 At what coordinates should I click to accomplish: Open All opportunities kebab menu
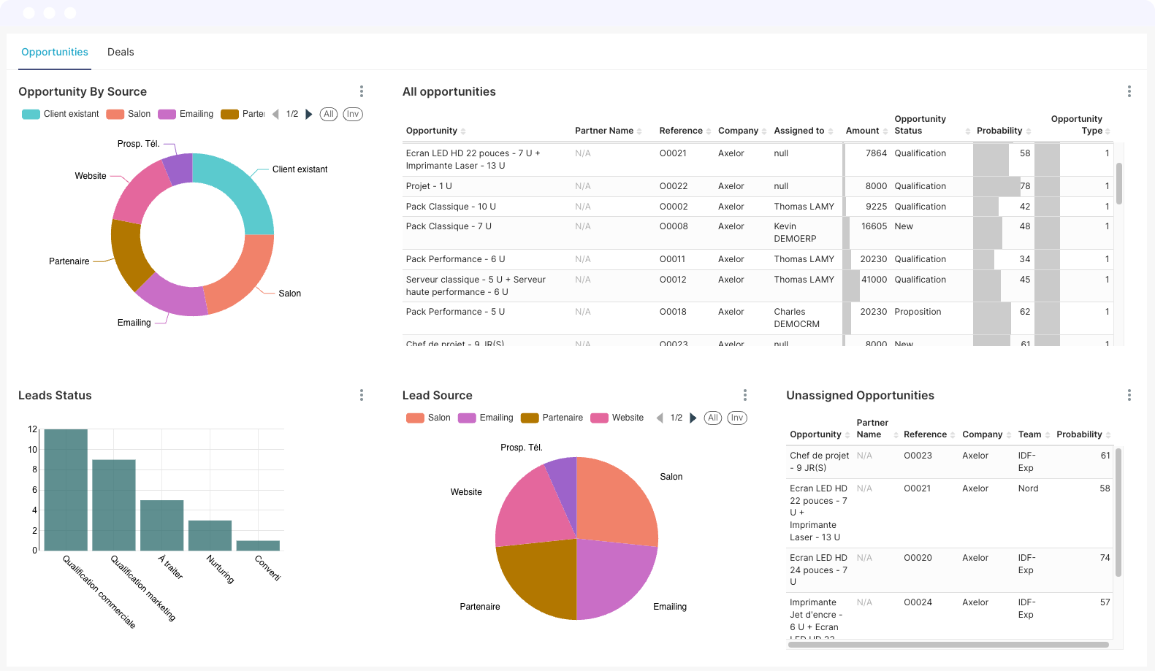point(1129,91)
